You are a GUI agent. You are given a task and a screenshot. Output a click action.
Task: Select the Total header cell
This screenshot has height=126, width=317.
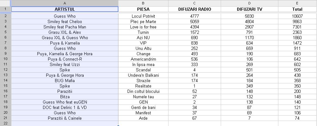297,9
